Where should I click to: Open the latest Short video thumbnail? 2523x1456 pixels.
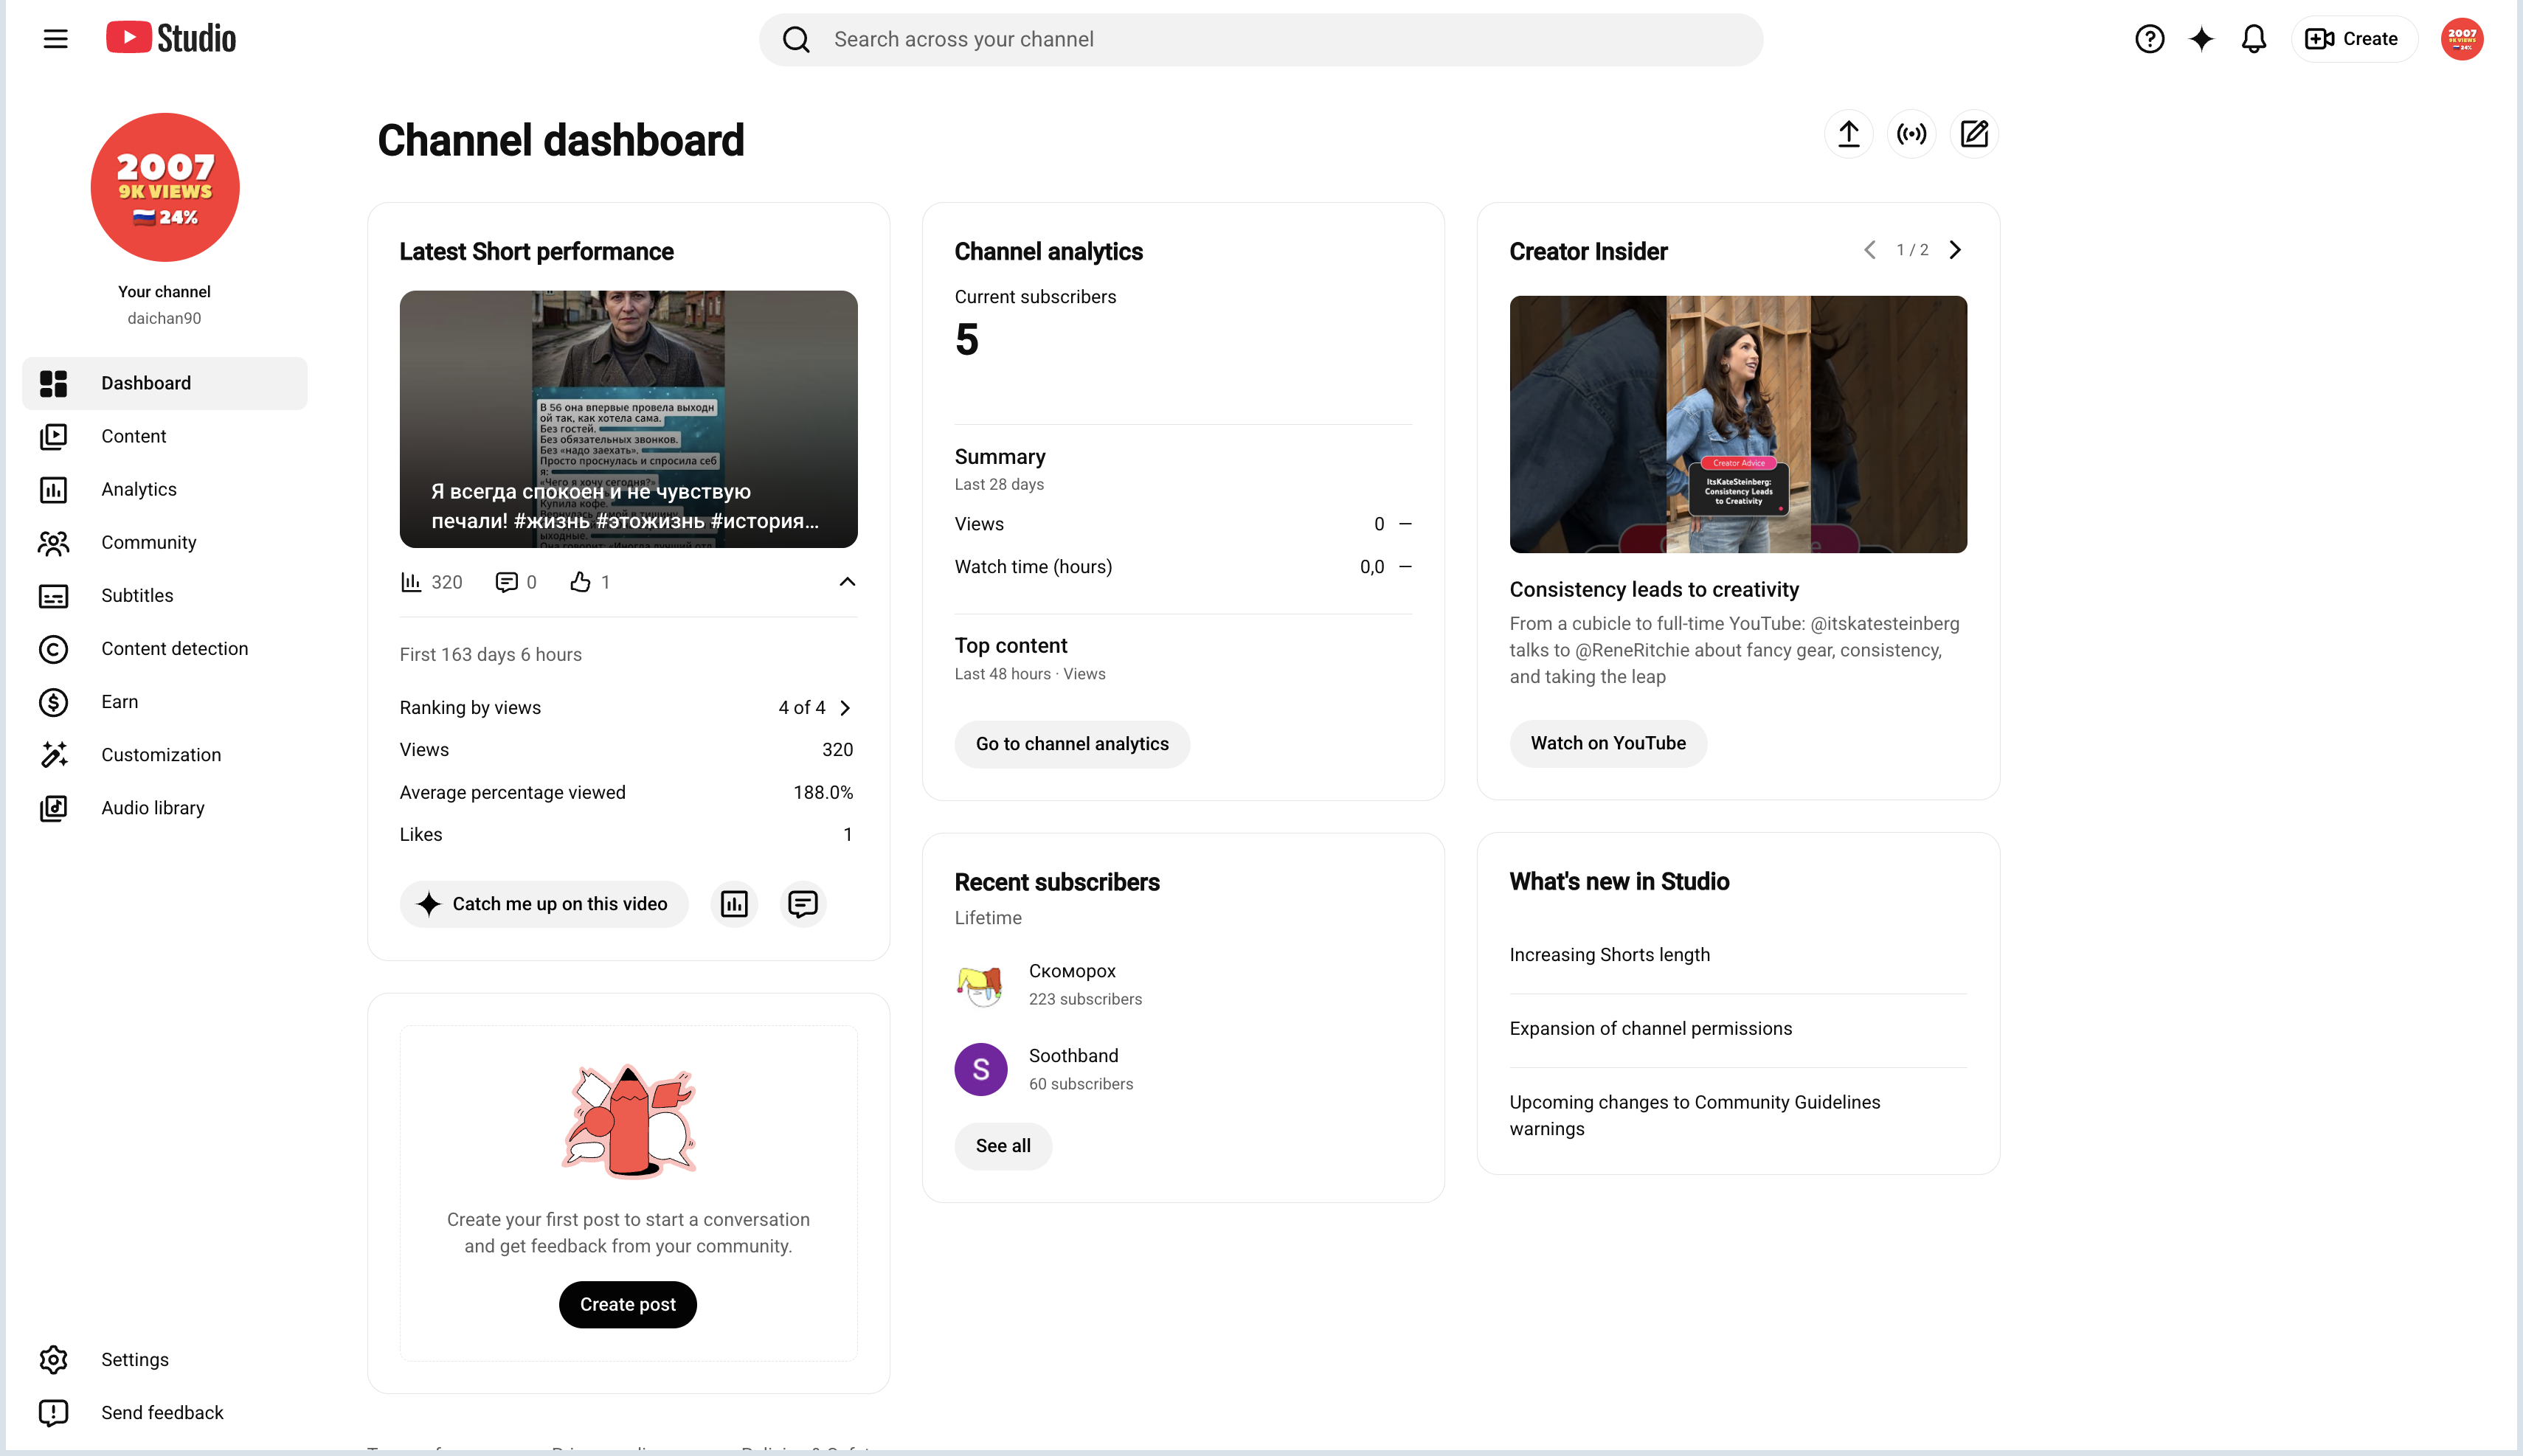click(628, 419)
